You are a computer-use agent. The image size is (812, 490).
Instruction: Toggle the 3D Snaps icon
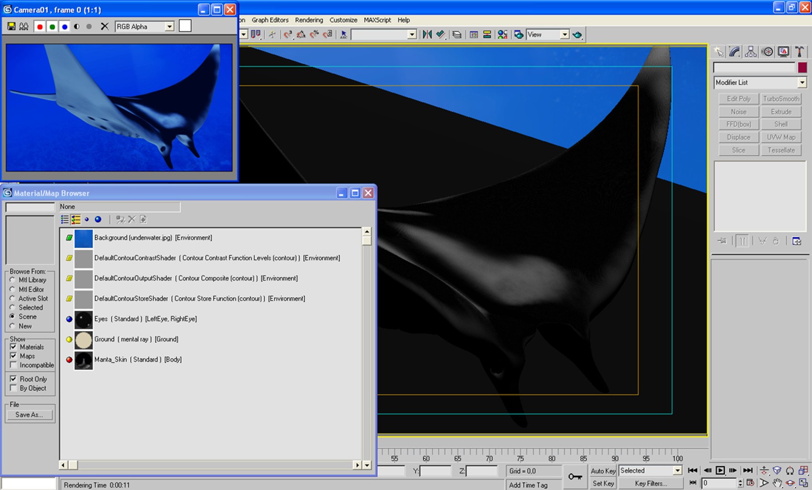point(288,34)
